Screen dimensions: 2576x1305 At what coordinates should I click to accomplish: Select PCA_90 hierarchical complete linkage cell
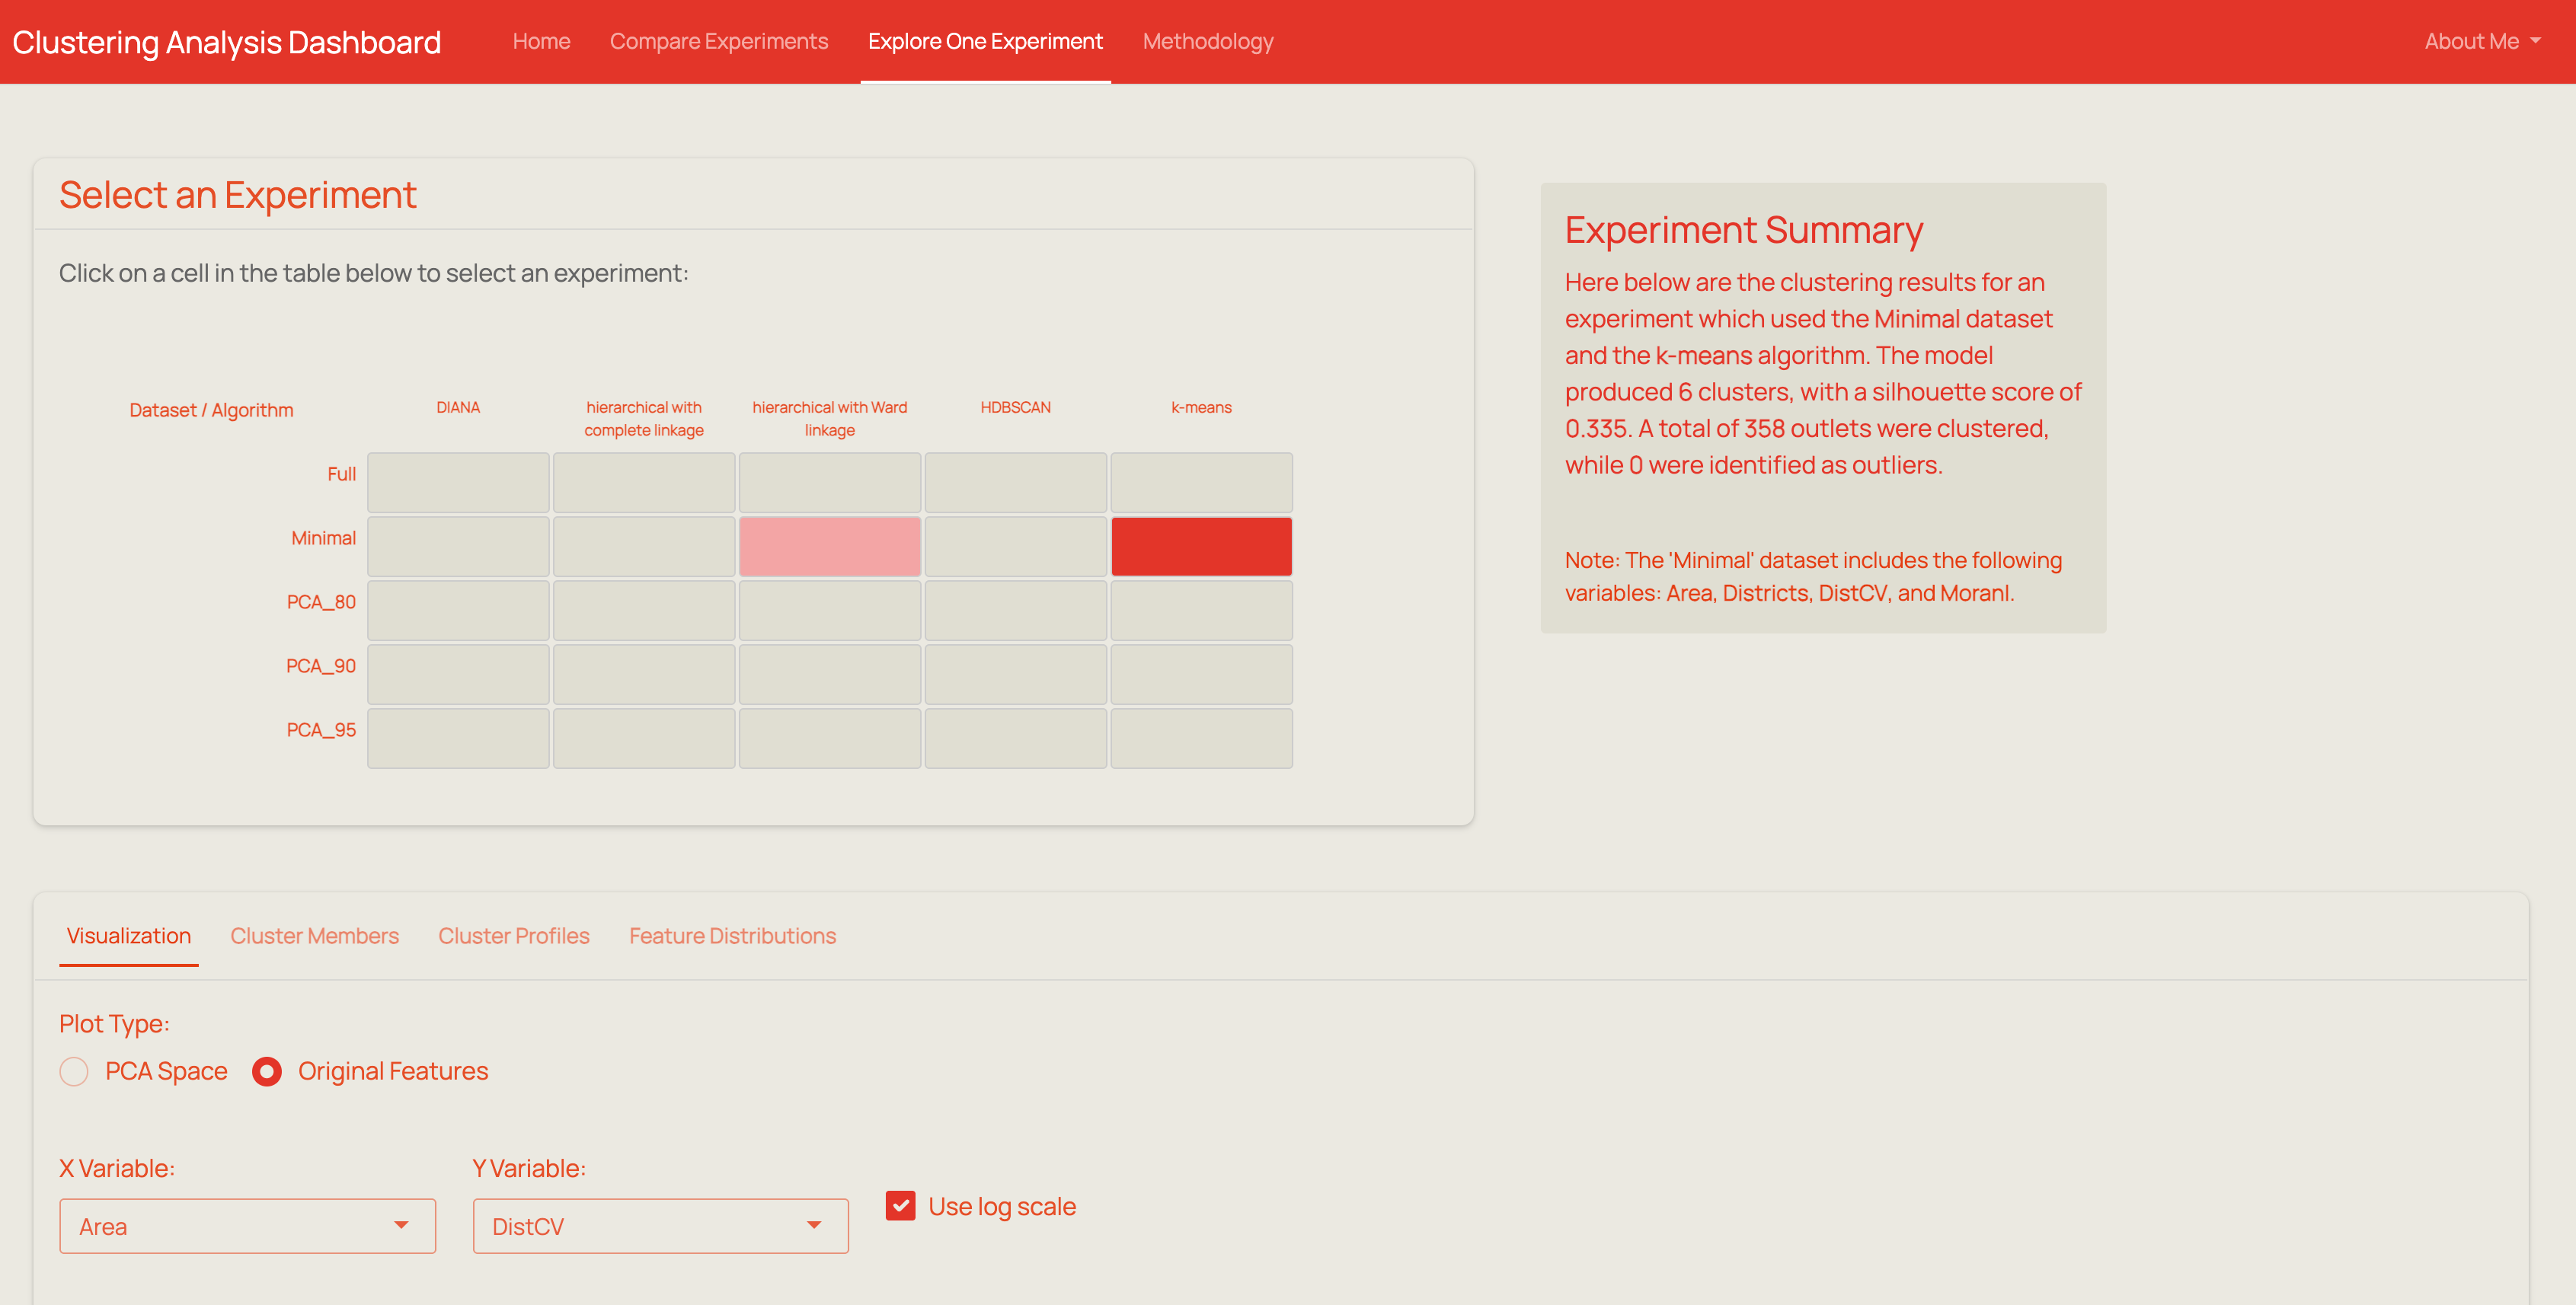(644, 675)
